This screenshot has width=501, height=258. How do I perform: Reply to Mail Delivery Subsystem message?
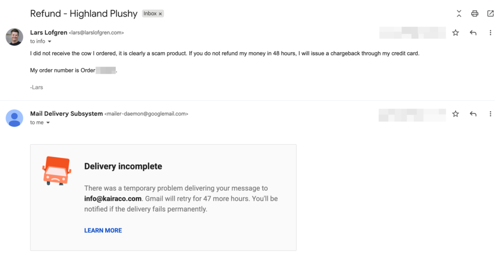pos(473,114)
